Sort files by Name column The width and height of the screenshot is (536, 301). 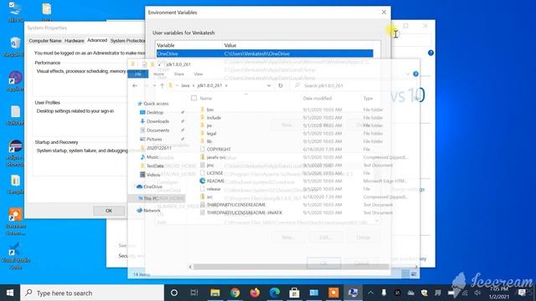tap(206, 99)
